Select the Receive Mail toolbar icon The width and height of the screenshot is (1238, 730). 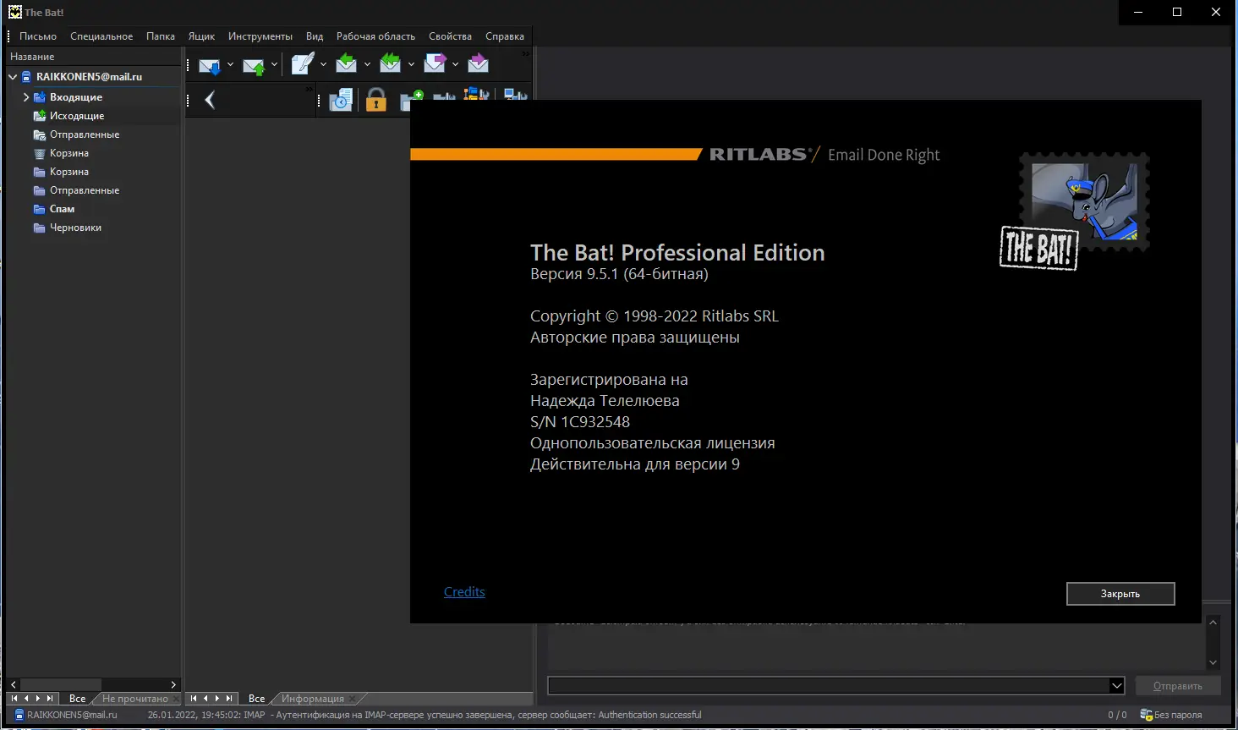pyautogui.click(x=210, y=64)
